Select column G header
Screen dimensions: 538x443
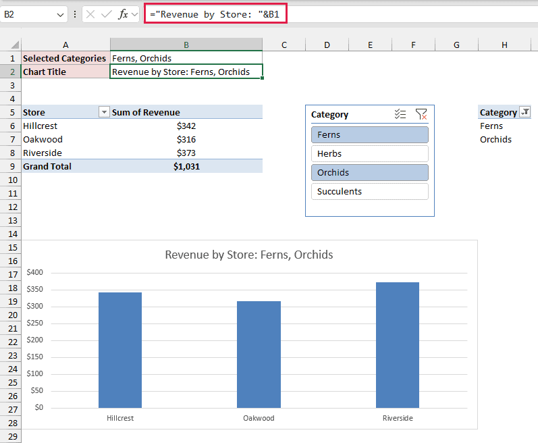(456, 45)
